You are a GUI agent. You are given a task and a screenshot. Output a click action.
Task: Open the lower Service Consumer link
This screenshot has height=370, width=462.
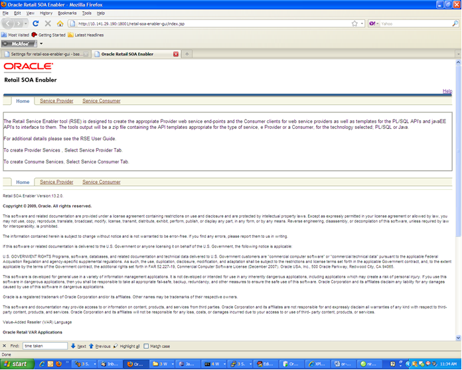point(102,182)
